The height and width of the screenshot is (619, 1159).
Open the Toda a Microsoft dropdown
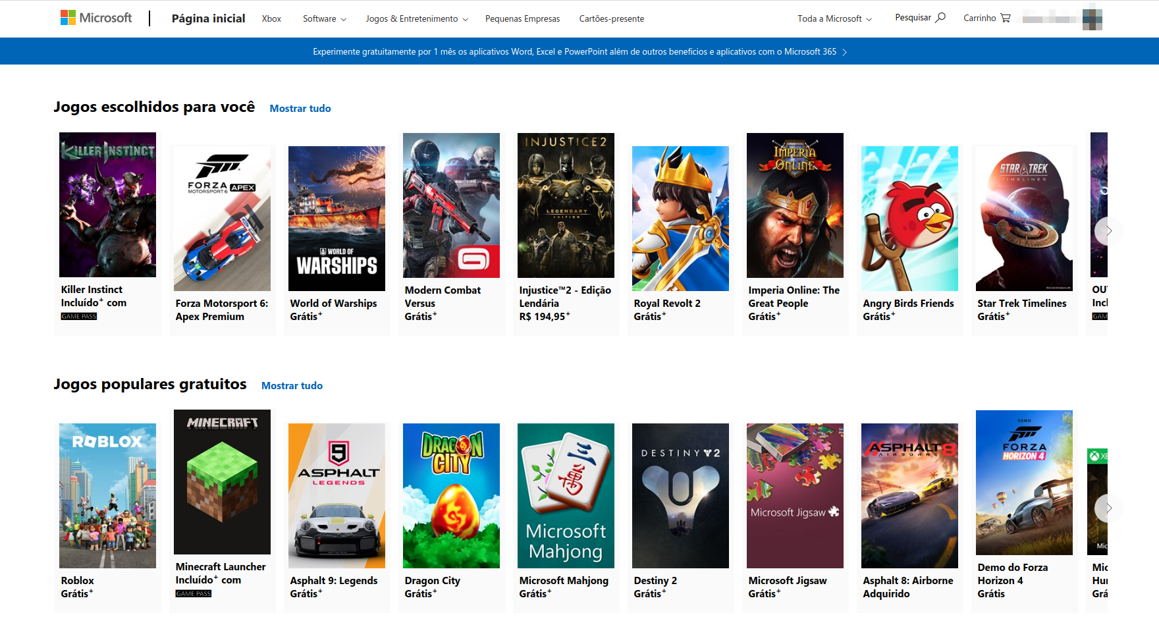coord(834,18)
